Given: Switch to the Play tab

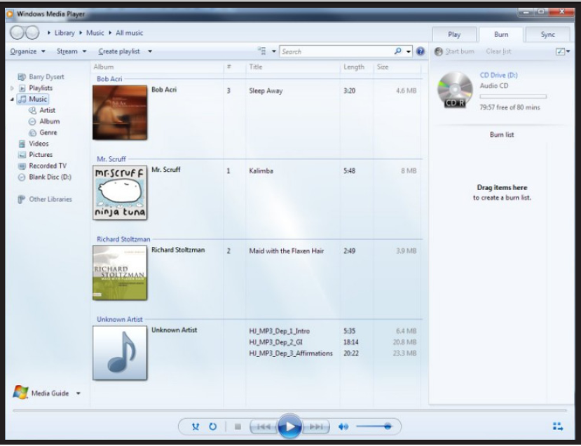Looking at the screenshot, I should tap(454, 34).
